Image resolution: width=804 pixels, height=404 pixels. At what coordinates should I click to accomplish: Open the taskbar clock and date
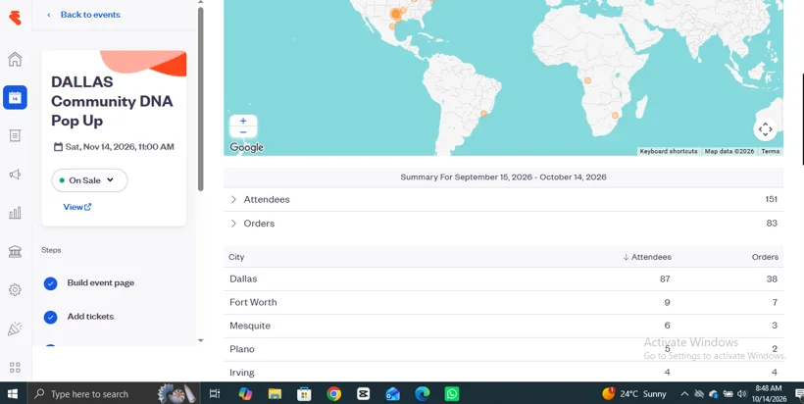(769, 394)
